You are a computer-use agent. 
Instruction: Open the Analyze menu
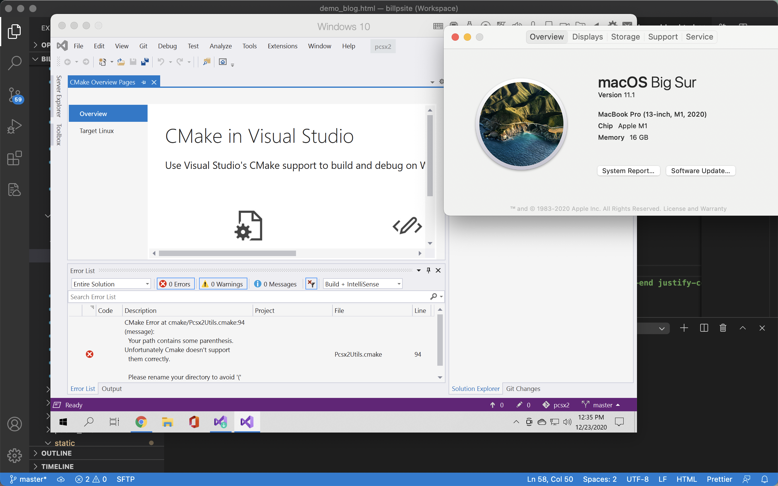(221, 46)
